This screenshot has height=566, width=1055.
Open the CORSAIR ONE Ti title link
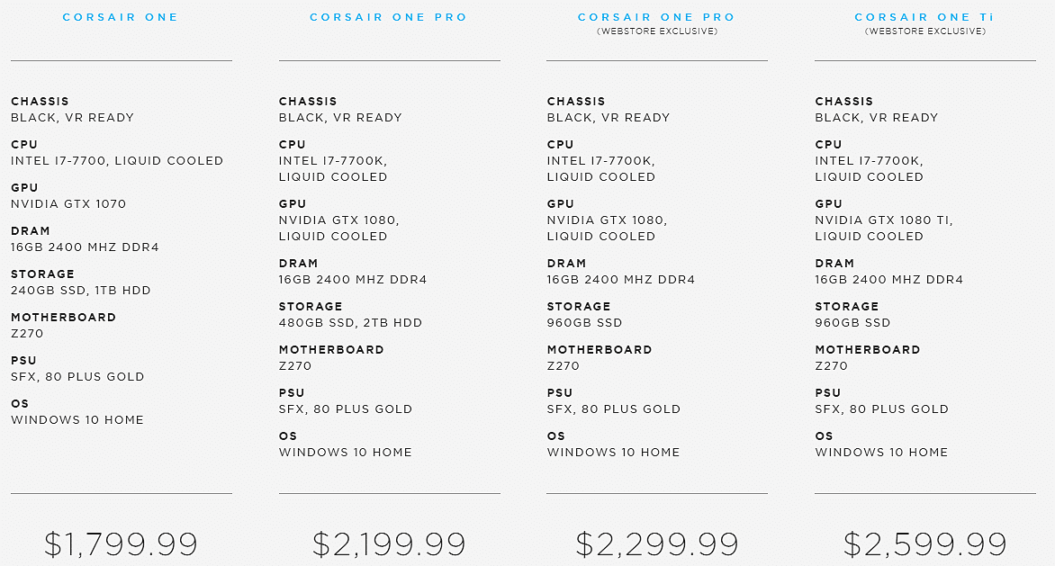(924, 17)
